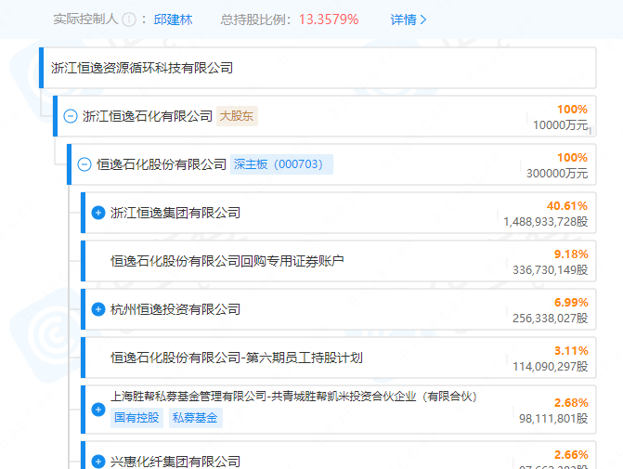Click the 256,338,027股 share count
Image resolution: width=623 pixels, height=469 pixels.
coord(551,319)
